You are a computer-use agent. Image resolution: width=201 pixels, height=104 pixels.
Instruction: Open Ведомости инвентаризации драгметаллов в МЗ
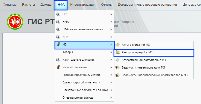click(x=154, y=75)
